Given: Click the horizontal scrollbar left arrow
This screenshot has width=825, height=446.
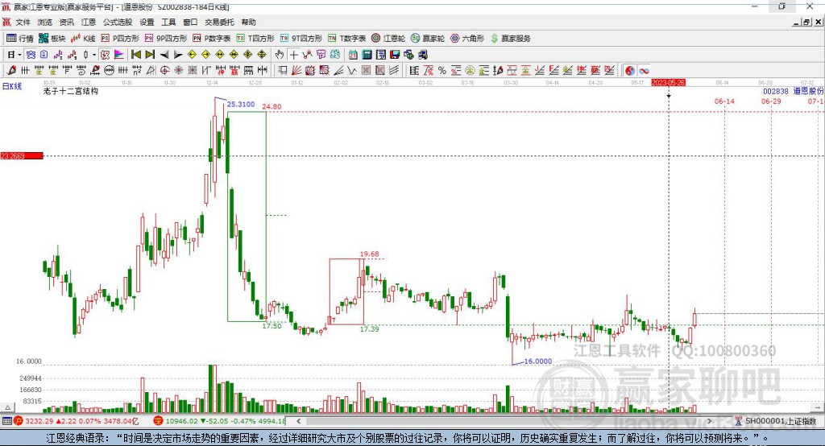Looking at the screenshot, I should (299, 421).
